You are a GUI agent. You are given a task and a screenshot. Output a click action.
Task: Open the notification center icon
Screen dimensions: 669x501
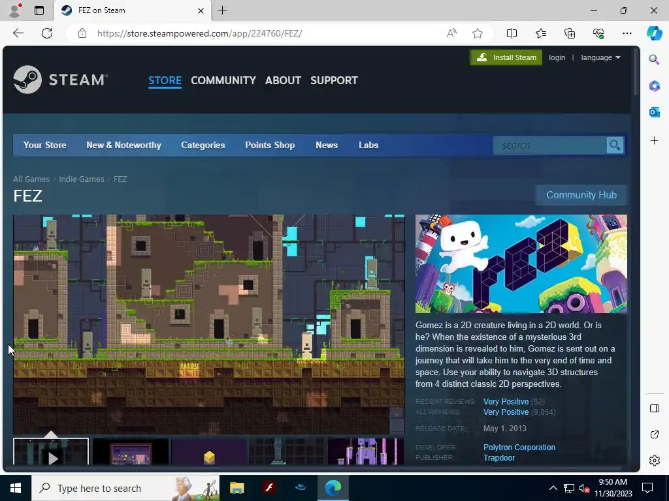coord(647,488)
